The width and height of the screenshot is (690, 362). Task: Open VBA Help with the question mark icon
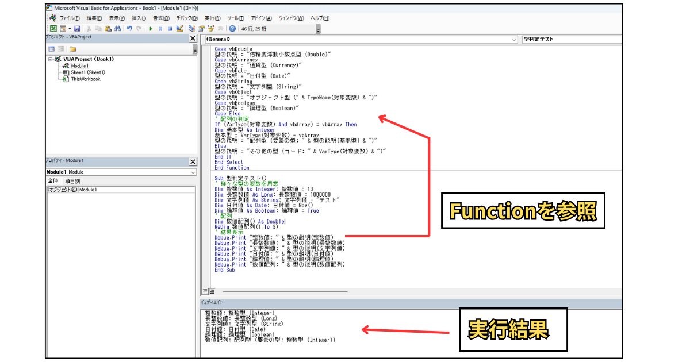coord(232,28)
